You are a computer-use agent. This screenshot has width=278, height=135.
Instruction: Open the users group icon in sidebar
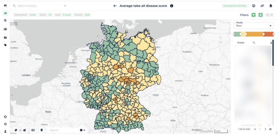(5, 29)
